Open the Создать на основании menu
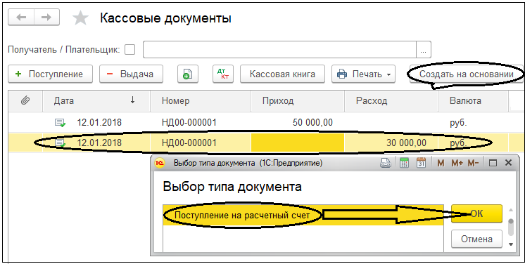 (467, 74)
